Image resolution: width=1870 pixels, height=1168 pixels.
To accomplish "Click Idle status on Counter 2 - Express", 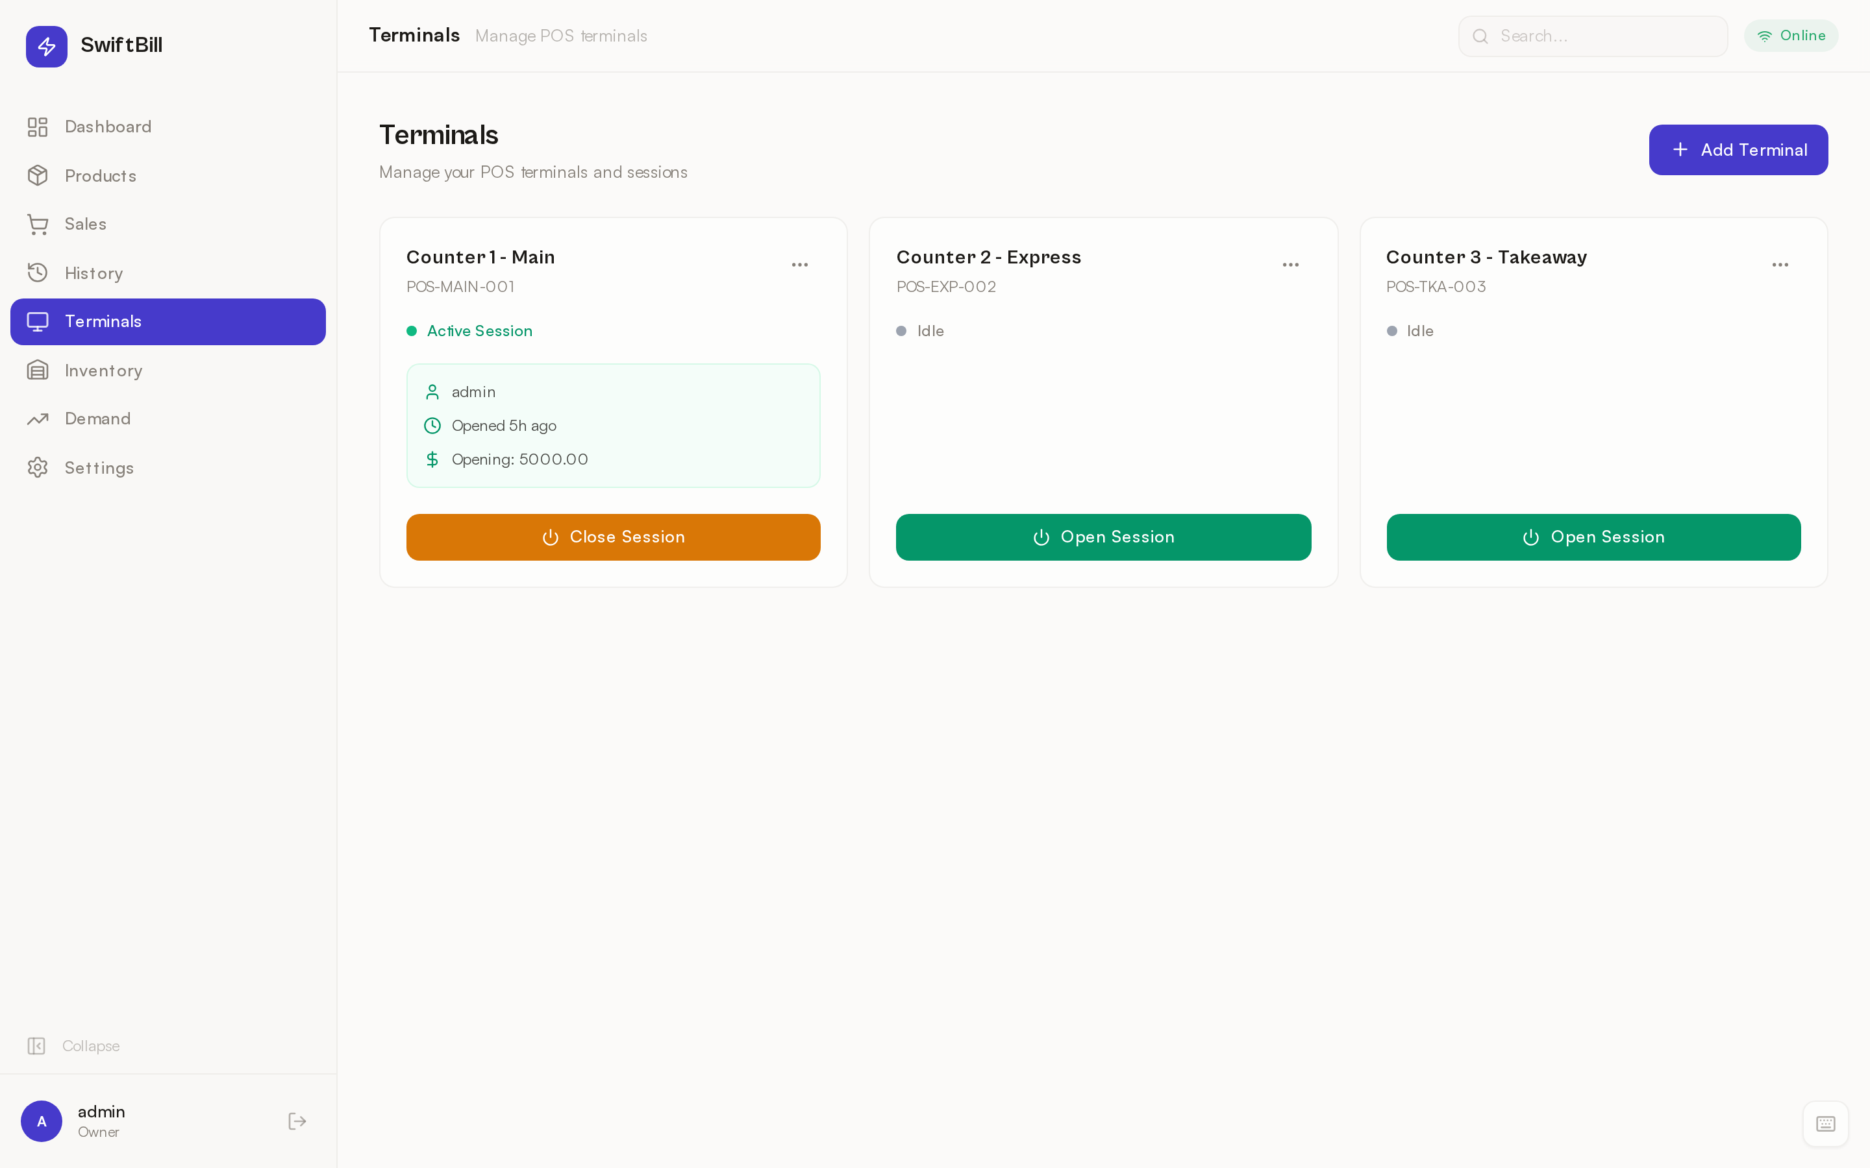I will click(x=930, y=331).
